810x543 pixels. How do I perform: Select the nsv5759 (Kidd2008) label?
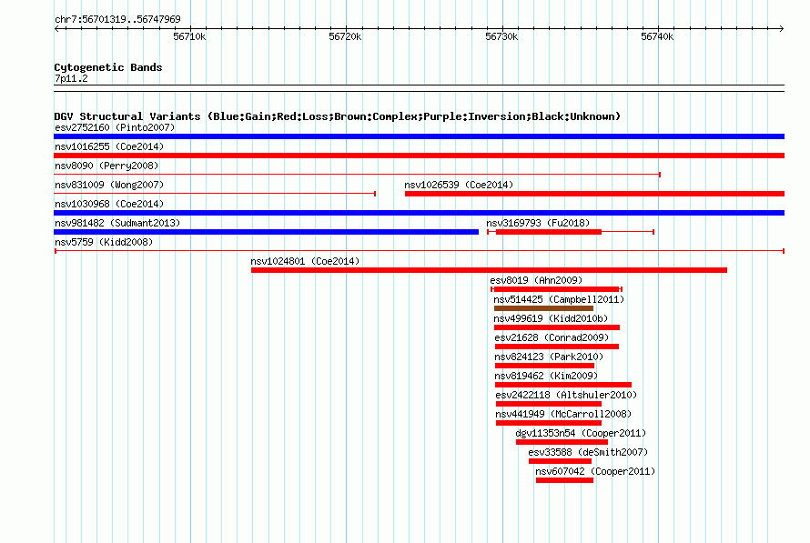(104, 242)
